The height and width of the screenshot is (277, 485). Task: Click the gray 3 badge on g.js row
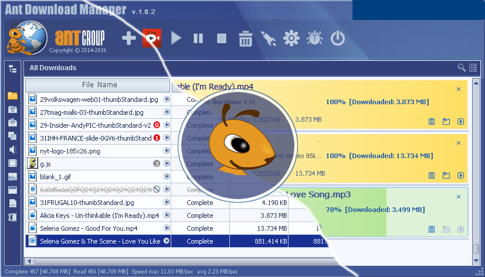[x=157, y=163]
